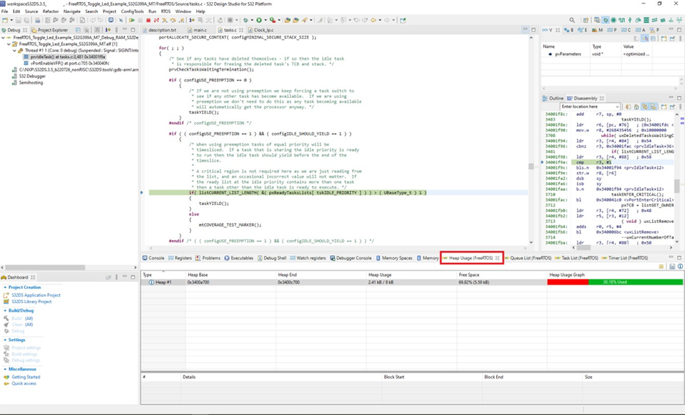685x415 pixels.
Task: Click the Step Return toolbar icon
Action: coord(181,20)
